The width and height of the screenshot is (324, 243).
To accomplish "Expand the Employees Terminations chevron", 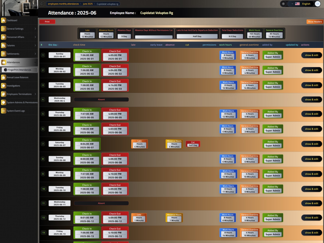I will pyautogui.click(x=35, y=94).
